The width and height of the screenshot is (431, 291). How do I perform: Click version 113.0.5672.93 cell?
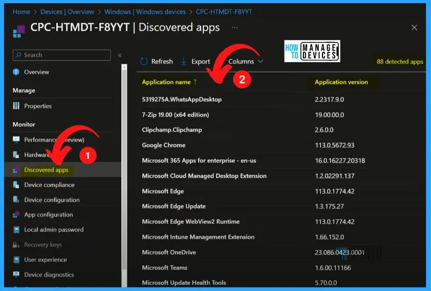tap(335, 145)
